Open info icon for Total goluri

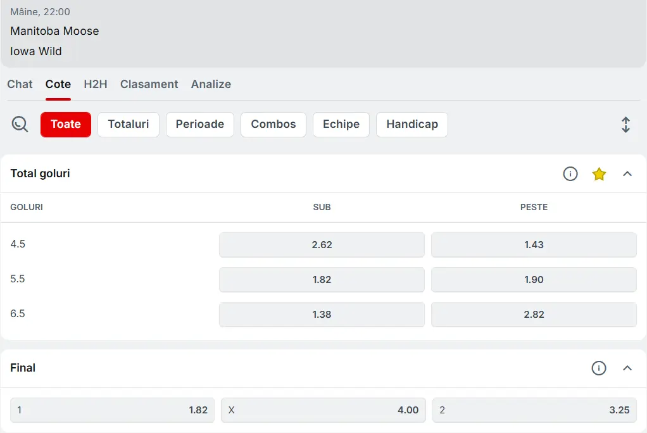[570, 173]
